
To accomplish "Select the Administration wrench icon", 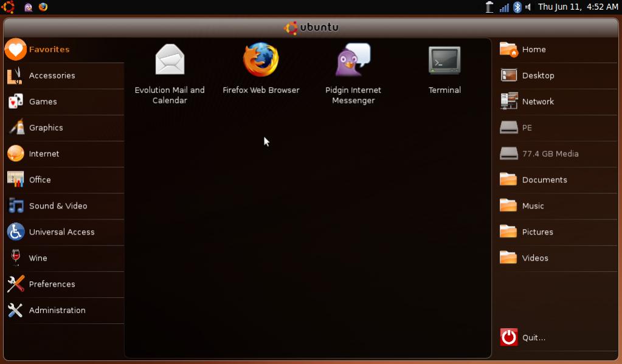I will 15,310.
